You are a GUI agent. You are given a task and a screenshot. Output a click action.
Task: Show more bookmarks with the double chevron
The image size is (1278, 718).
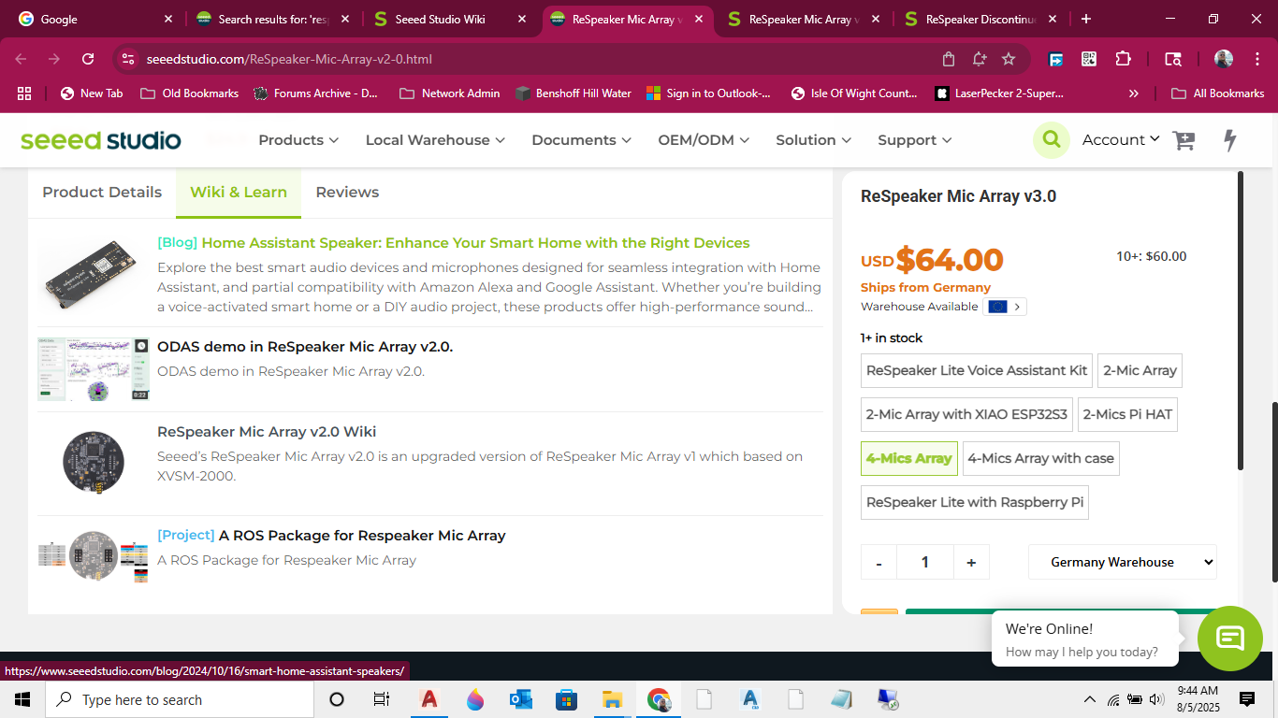[x=1134, y=93]
